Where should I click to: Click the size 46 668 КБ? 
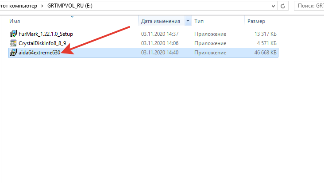[265, 53]
